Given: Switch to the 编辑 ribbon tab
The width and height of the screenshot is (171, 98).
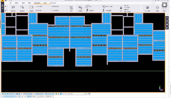Looking at the screenshot, I should (23, 3).
